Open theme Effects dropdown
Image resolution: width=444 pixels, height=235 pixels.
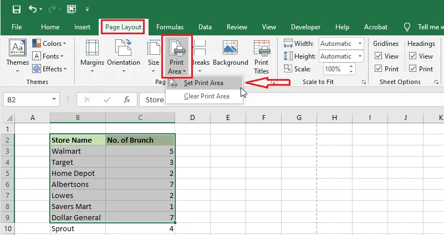tap(49, 69)
